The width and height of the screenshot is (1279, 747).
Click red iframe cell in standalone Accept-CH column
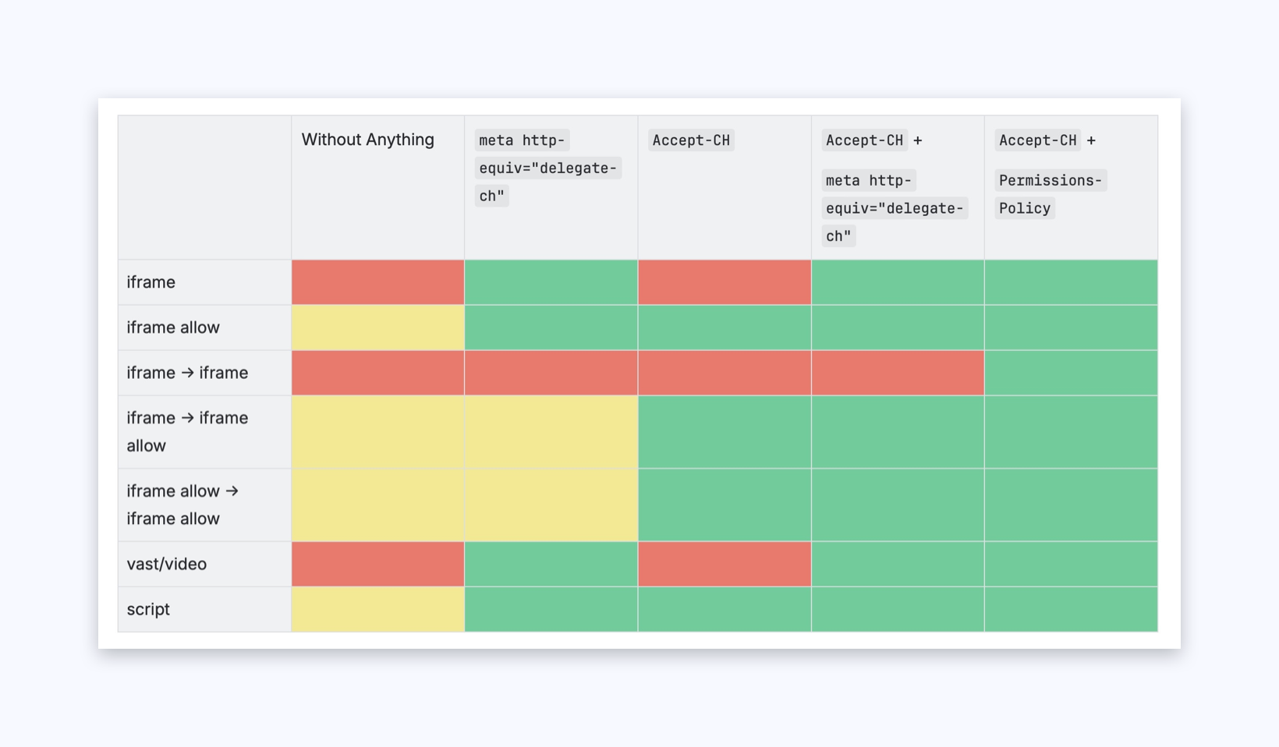[x=725, y=282]
